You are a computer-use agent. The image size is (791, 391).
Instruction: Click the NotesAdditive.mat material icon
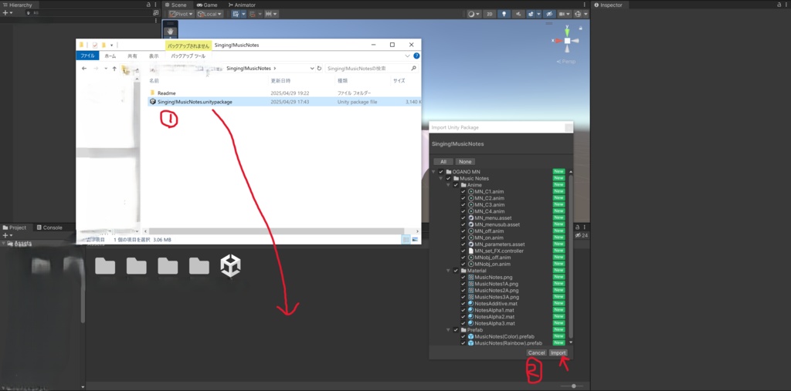tap(470, 303)
